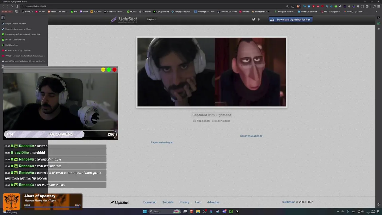The image size is (382, 215).
Task: Click the red overlay window button
Action: pyautogui.click(x=114, y=70)
